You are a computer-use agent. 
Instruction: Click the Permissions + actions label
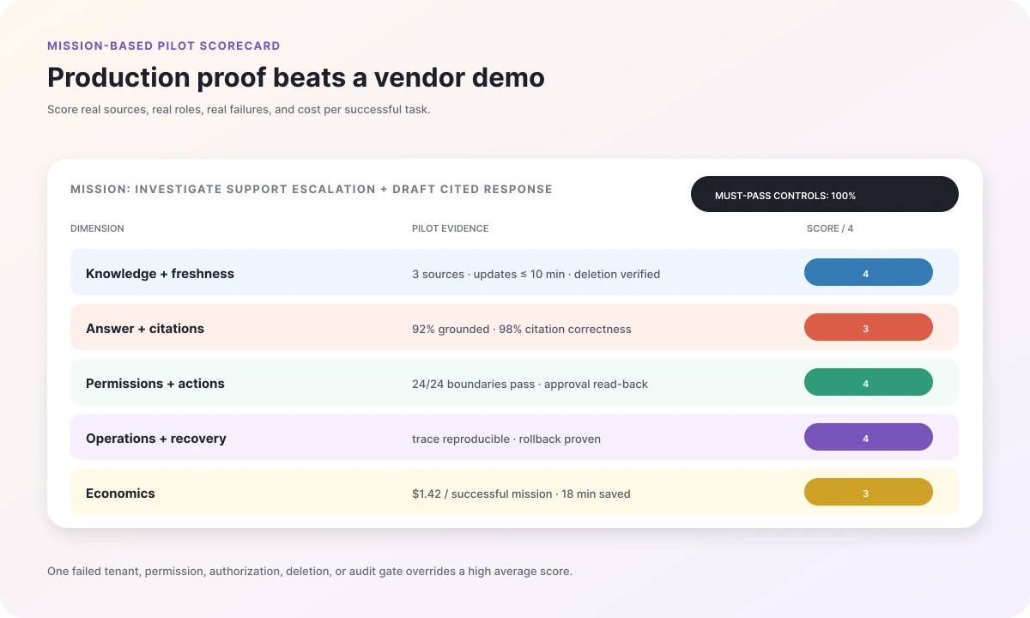pyautogui.click(x=155, y=384)
